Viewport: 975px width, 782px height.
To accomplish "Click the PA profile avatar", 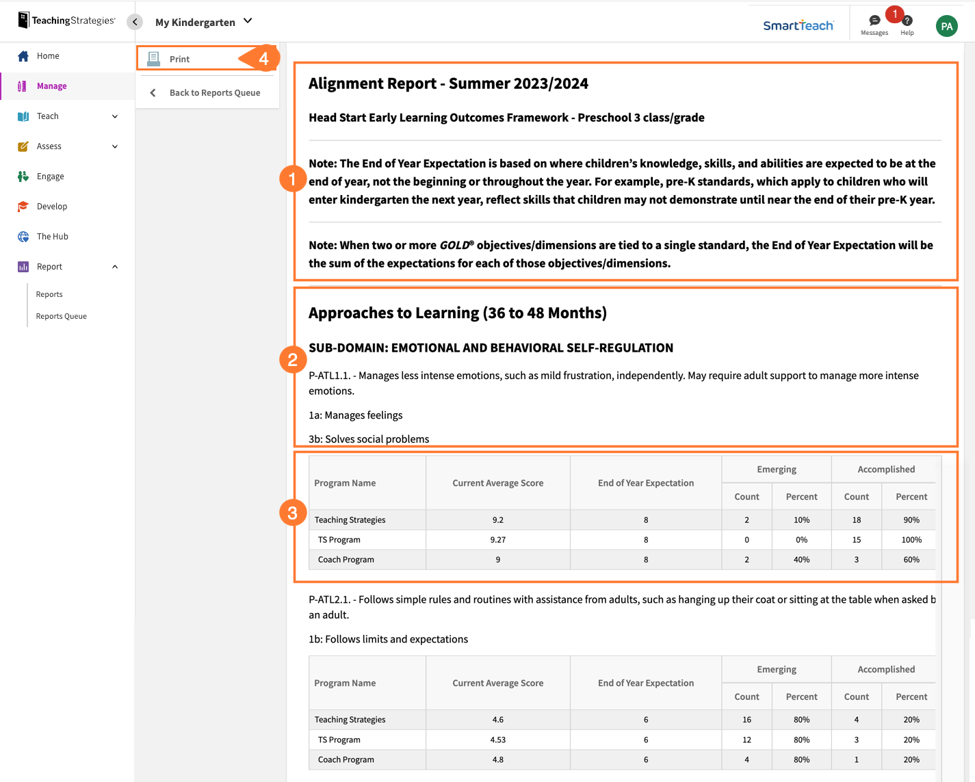I will tap(946, 26).
